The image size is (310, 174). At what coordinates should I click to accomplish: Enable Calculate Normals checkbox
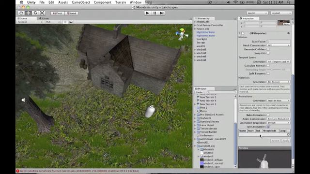coord(268,66)
